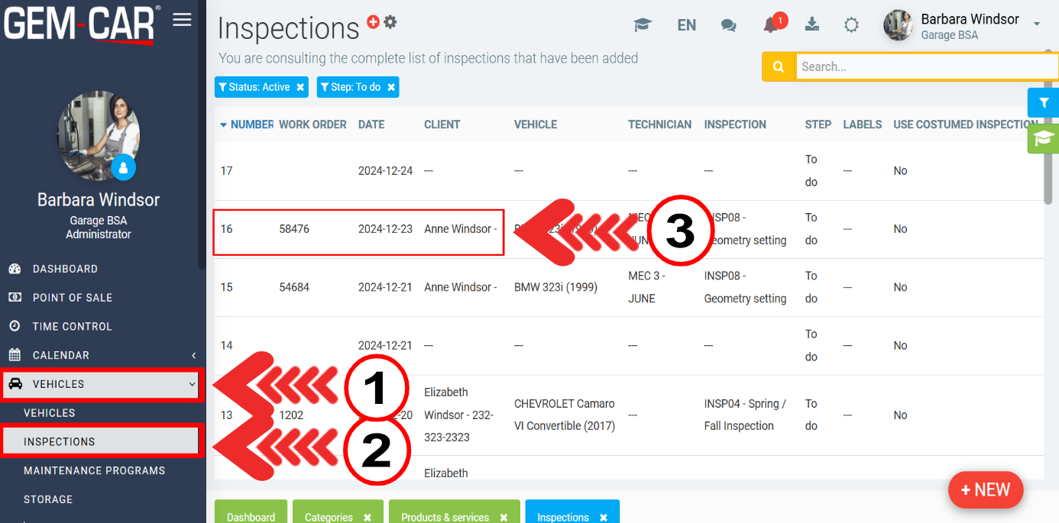The width and height of the screenshot is (1059, 523).
Task: Click the download icon in top bar
Action: (x=812, y=24)
